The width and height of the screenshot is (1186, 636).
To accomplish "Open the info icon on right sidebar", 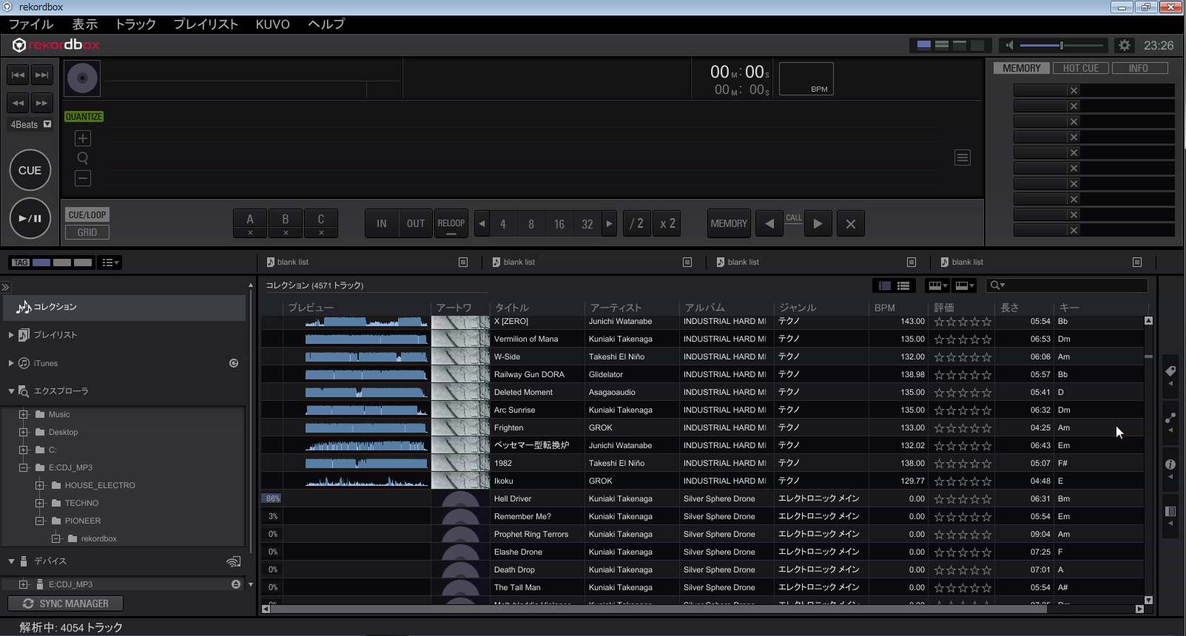I will point(1170,465).
